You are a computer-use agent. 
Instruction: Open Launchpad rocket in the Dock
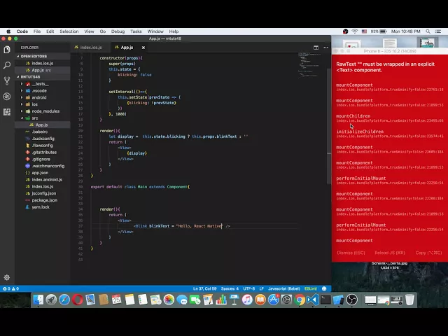(51, 300)
